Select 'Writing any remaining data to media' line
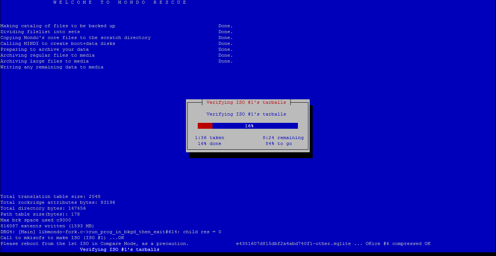 52,67
